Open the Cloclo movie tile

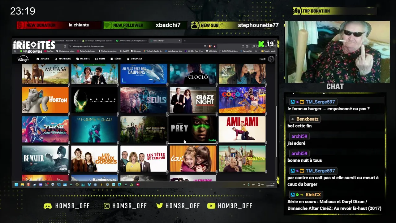click(x=193, y=74)
